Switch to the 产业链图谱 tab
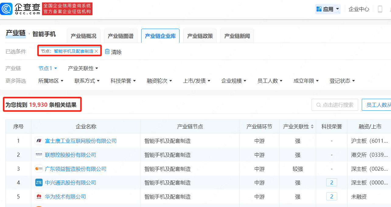391x207 pixels. tap(120, 36)
